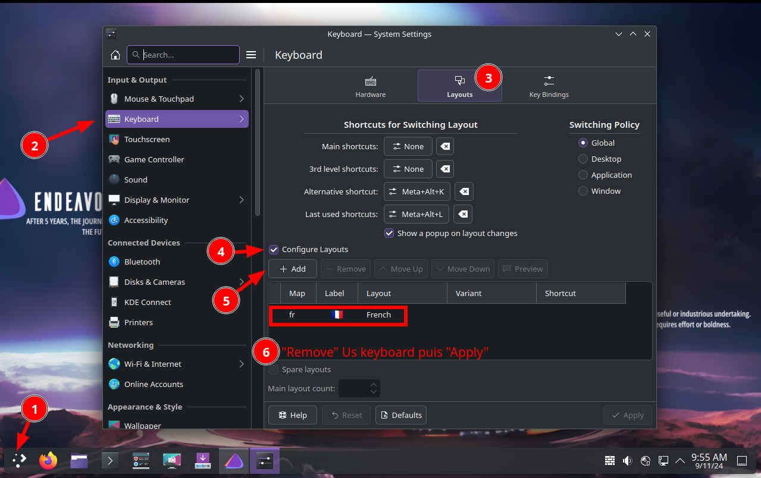Expand Mouse & Touchpad submenu arrow
The image size is (761, 478).
[242, 99]
